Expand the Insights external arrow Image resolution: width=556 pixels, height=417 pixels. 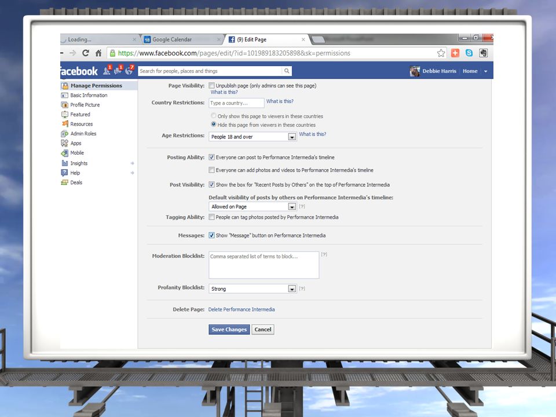click(132, 163)
